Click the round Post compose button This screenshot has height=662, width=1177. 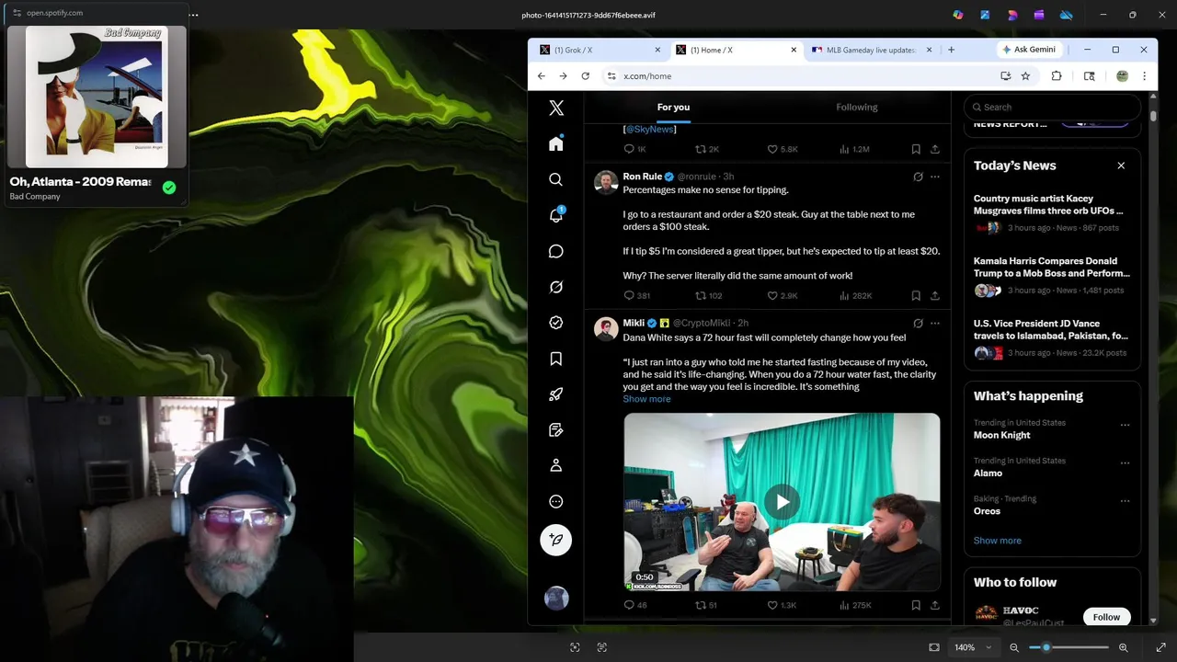coord(556,540)
